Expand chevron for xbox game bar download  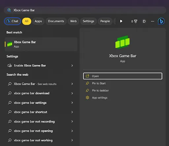point(72,93)
